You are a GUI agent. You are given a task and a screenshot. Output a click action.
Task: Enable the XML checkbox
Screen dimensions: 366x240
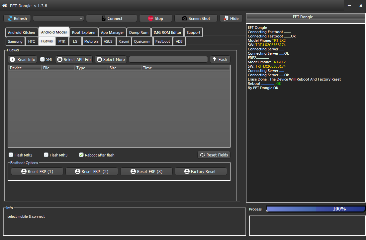pos(43,59)
